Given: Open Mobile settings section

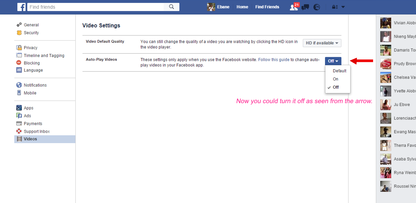Looking at the screenshot, I should [30, 93].
